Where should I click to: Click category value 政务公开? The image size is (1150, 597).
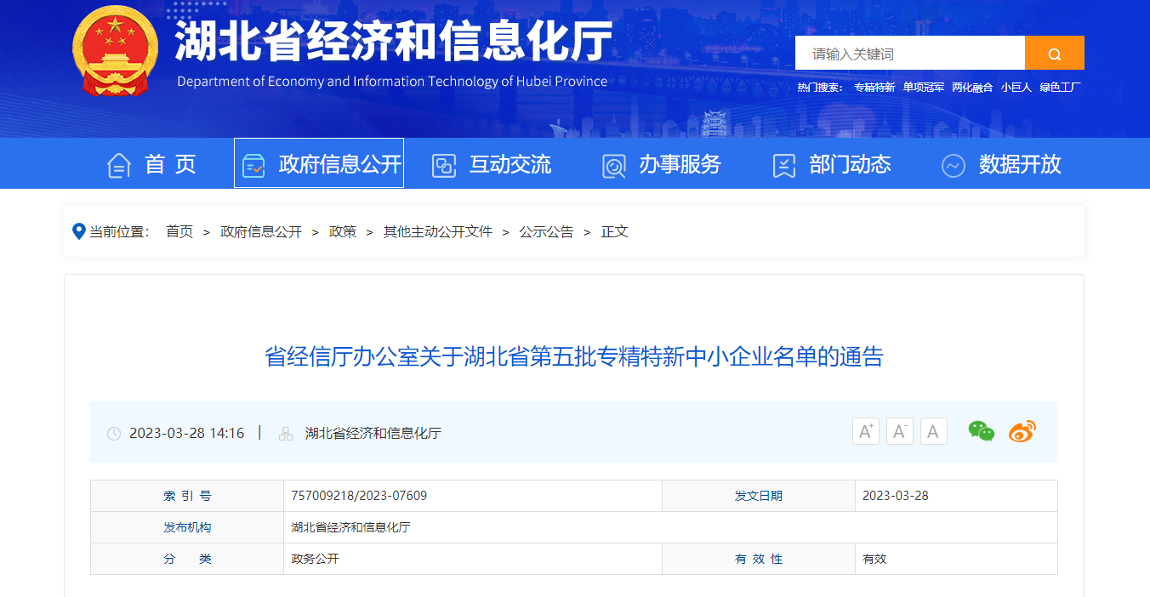(315, 559)
